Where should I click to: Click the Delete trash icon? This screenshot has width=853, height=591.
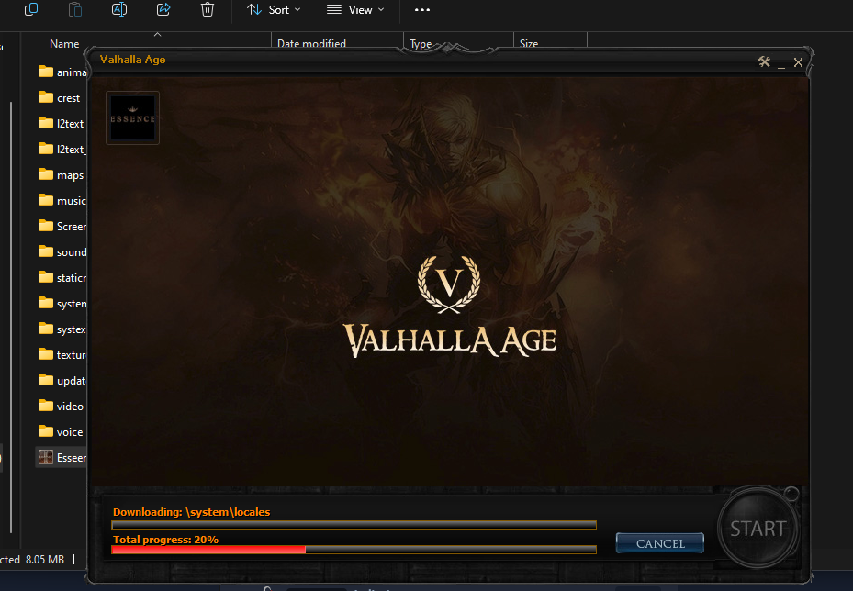pyautogui.click(x=208, y=9)
